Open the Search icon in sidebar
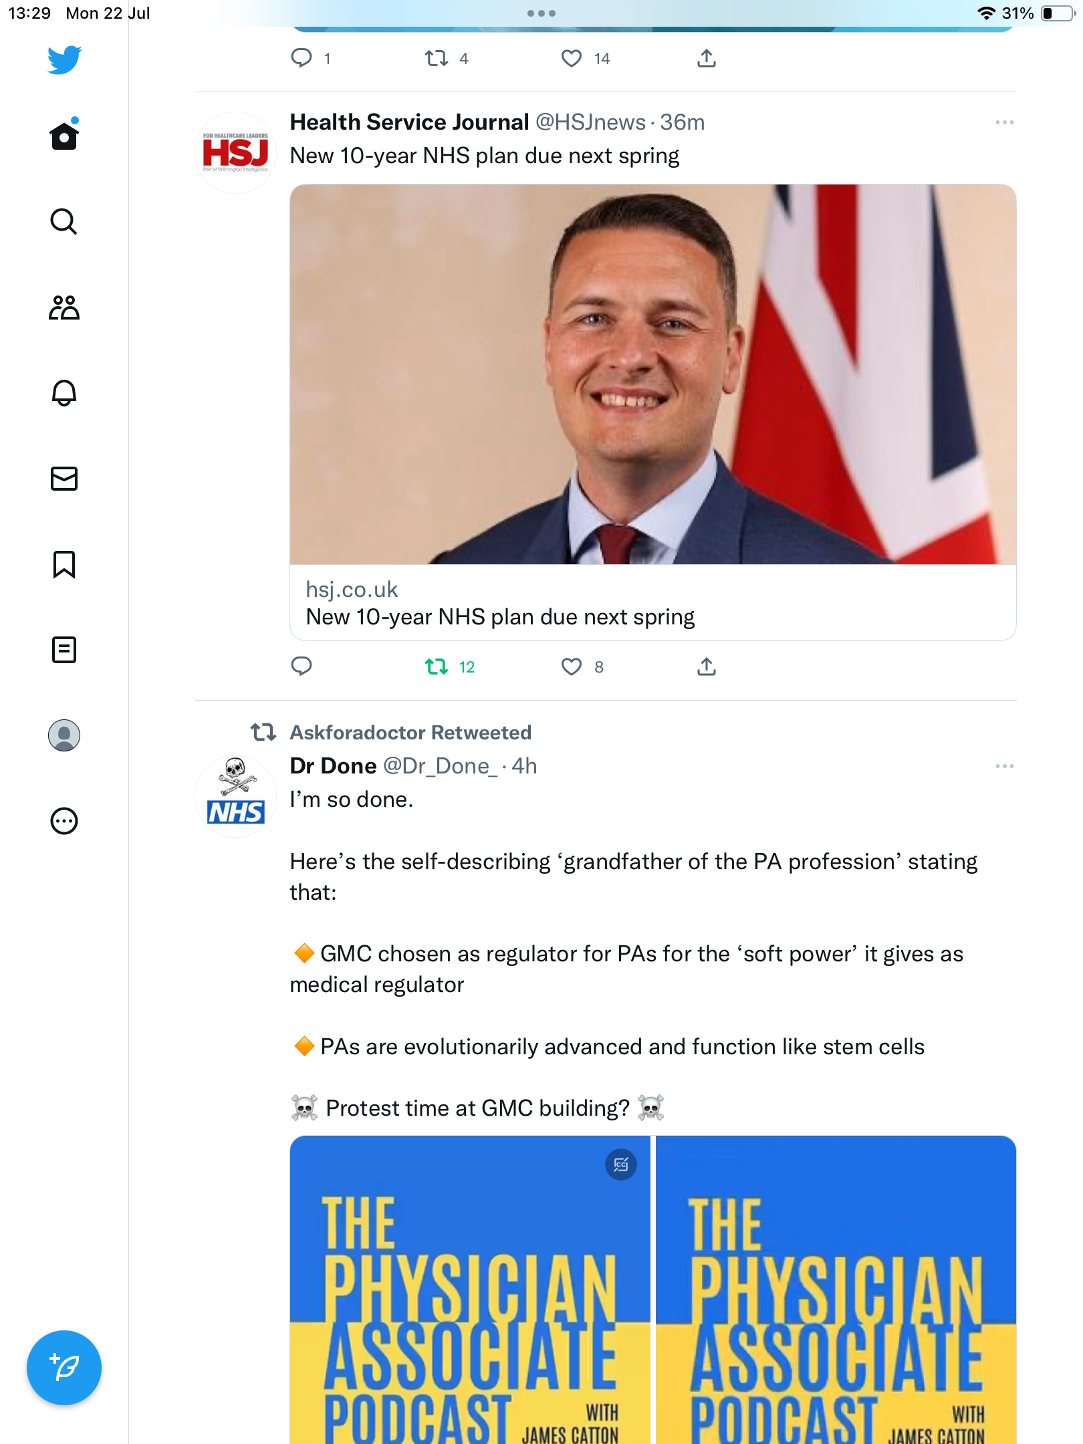 tap(64, 222)
